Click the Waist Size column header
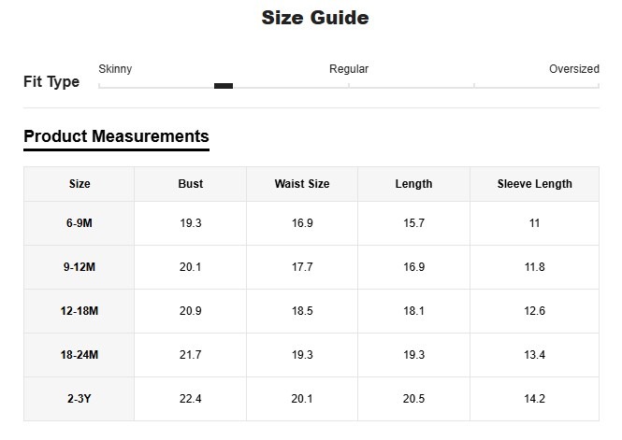 (302, 184)
